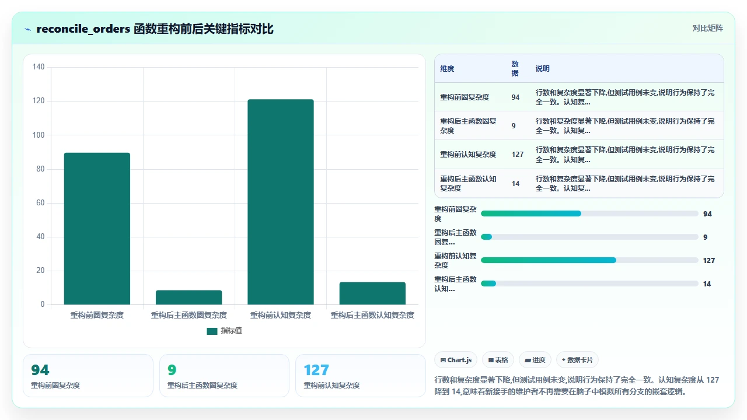Viewport: 747px width, 420px height.
Task: Click progress bar with value 14
Action: (589, 283)
